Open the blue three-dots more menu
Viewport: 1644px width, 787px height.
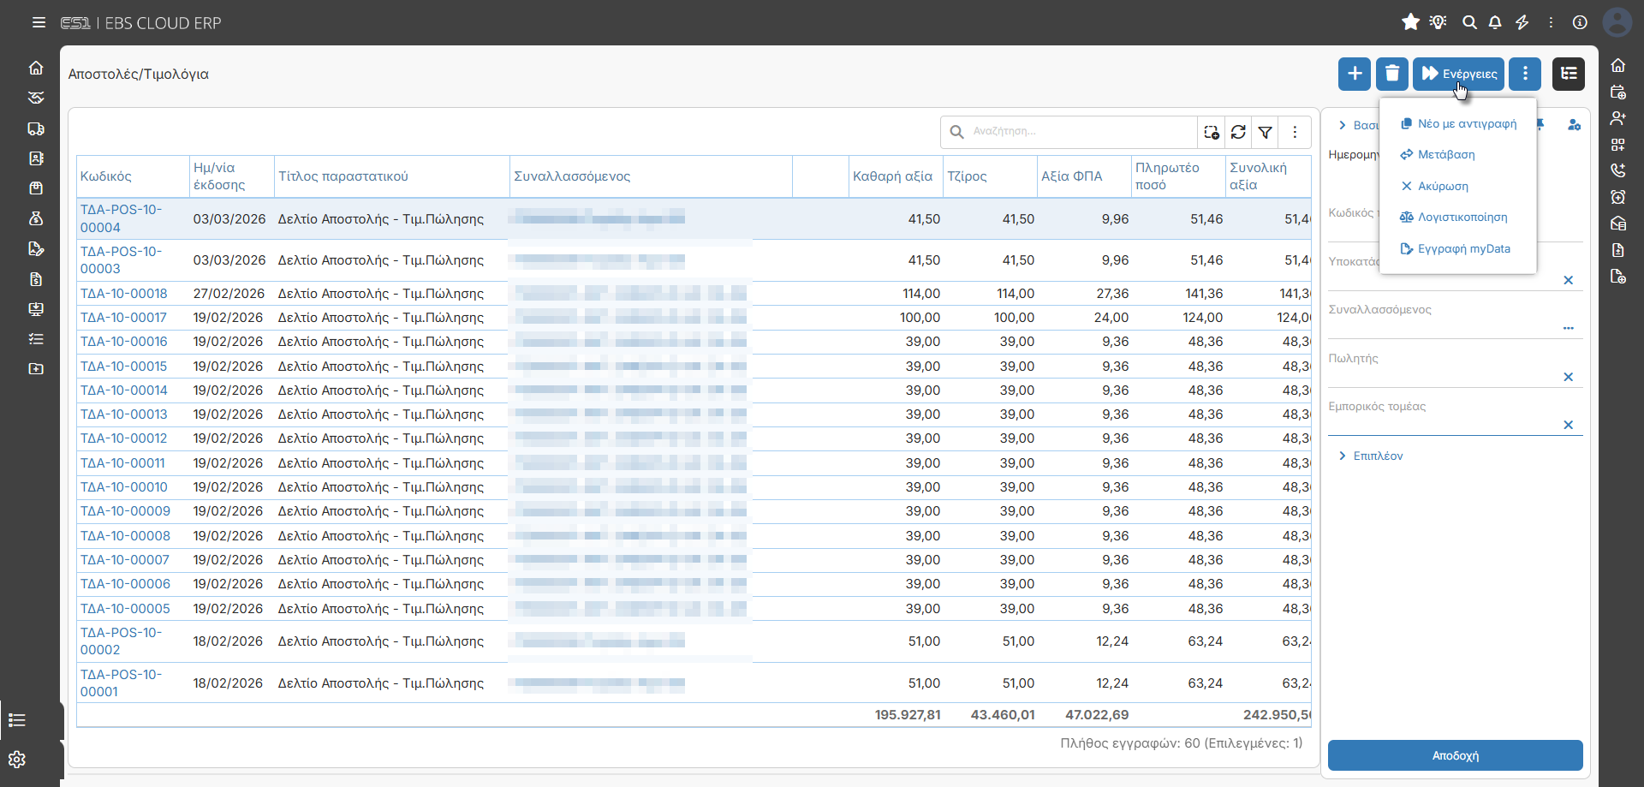1525,74
